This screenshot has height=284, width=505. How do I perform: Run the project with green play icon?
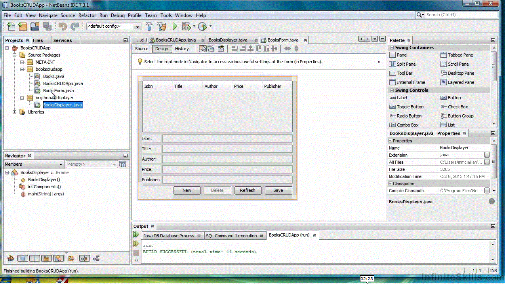point(175,27)
